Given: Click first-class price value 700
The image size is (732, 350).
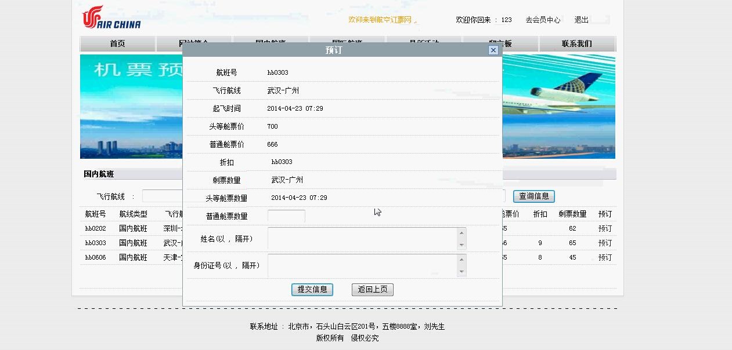Looking at the screenshot, I should pyautogui.click(x=273, y=126).
